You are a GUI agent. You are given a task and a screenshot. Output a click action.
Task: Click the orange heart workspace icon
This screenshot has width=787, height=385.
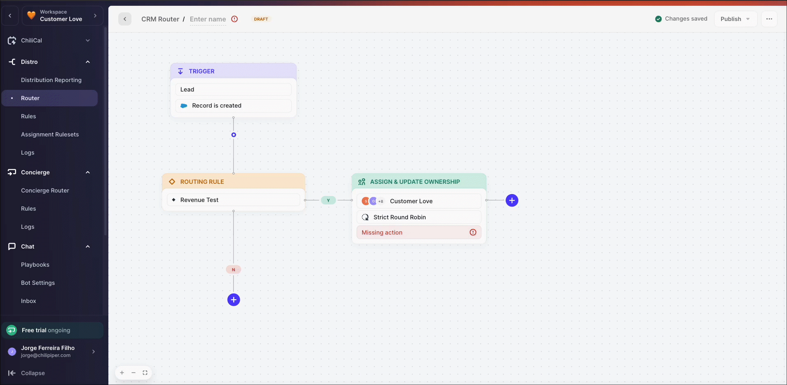(x=31, y=16)
